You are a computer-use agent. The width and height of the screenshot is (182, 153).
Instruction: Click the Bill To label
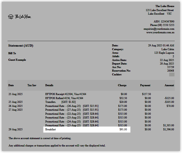click(x=12, y=53)
